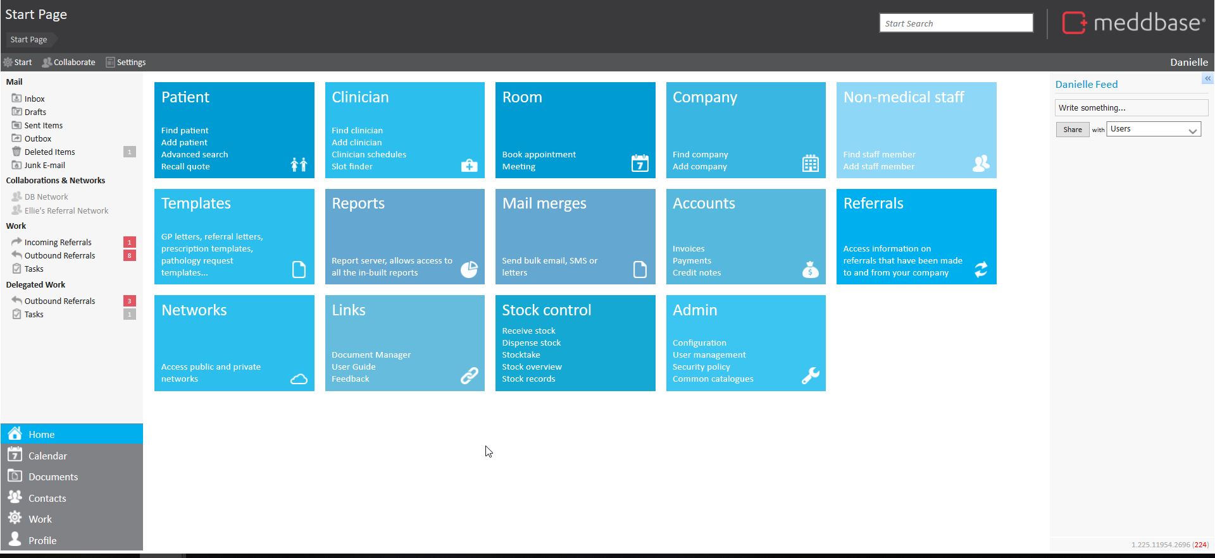
Task: Open Incoming Referrals under Work
Action: (x=58, y=242)
